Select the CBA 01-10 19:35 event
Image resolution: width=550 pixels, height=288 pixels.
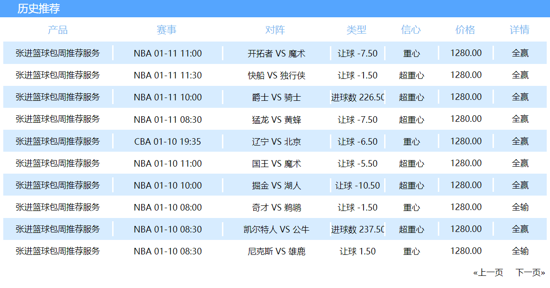168,141
